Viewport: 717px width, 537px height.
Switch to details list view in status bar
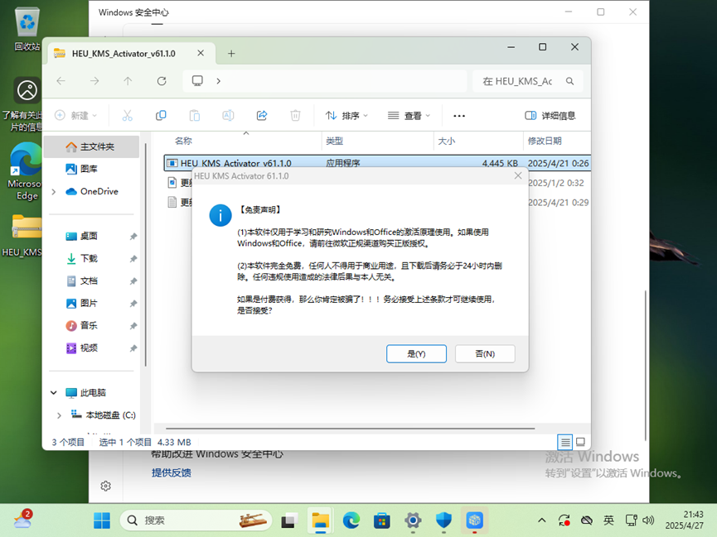point(564,443)
